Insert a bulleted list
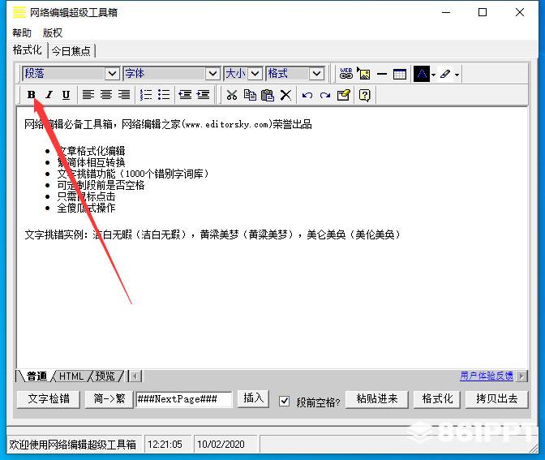545x460 pixels. pos(164,95)
